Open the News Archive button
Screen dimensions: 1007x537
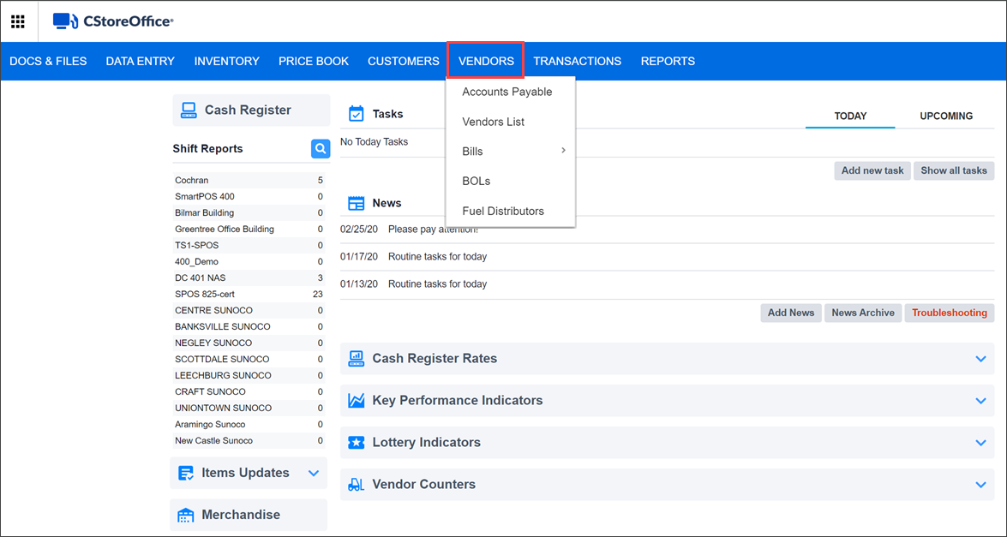click(x=863, y=313)
